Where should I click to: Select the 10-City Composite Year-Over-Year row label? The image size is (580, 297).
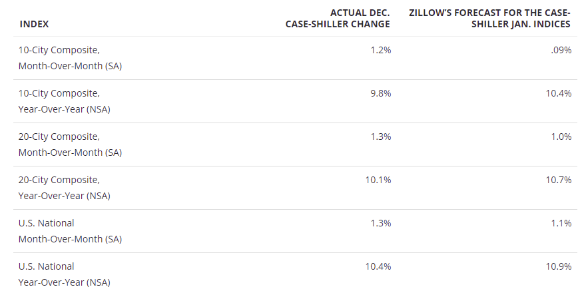click(x=65, y=101)
